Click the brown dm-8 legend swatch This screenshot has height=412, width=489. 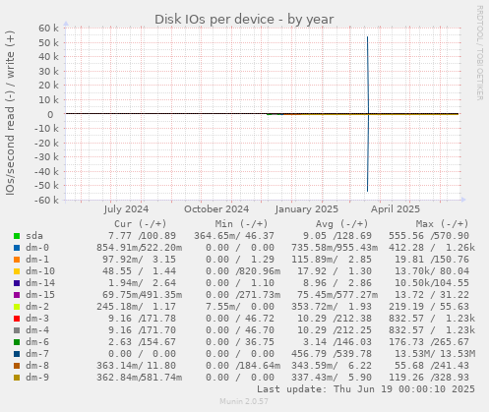point(17,366)
